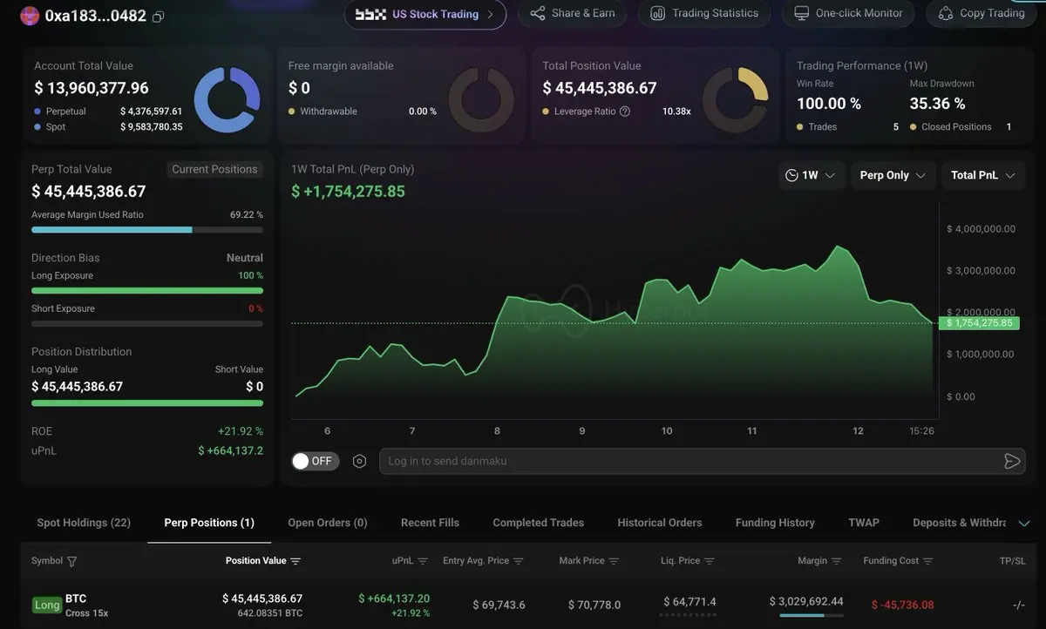
Task: Click the Margin value $ 3,029,692.44
Action: (x=806, y=601)
